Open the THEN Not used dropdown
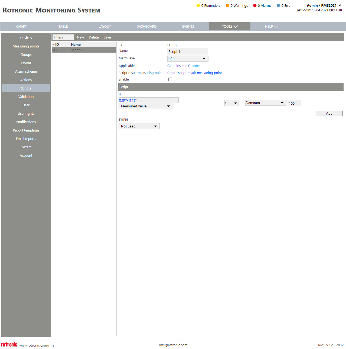The width and height of the screenshot is (346, 349). pos(139,126)
